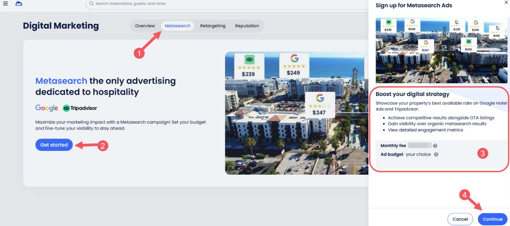Click the Tripadvisor logo
This screenshot has width=510, height=226.
[x=80, y=108]
